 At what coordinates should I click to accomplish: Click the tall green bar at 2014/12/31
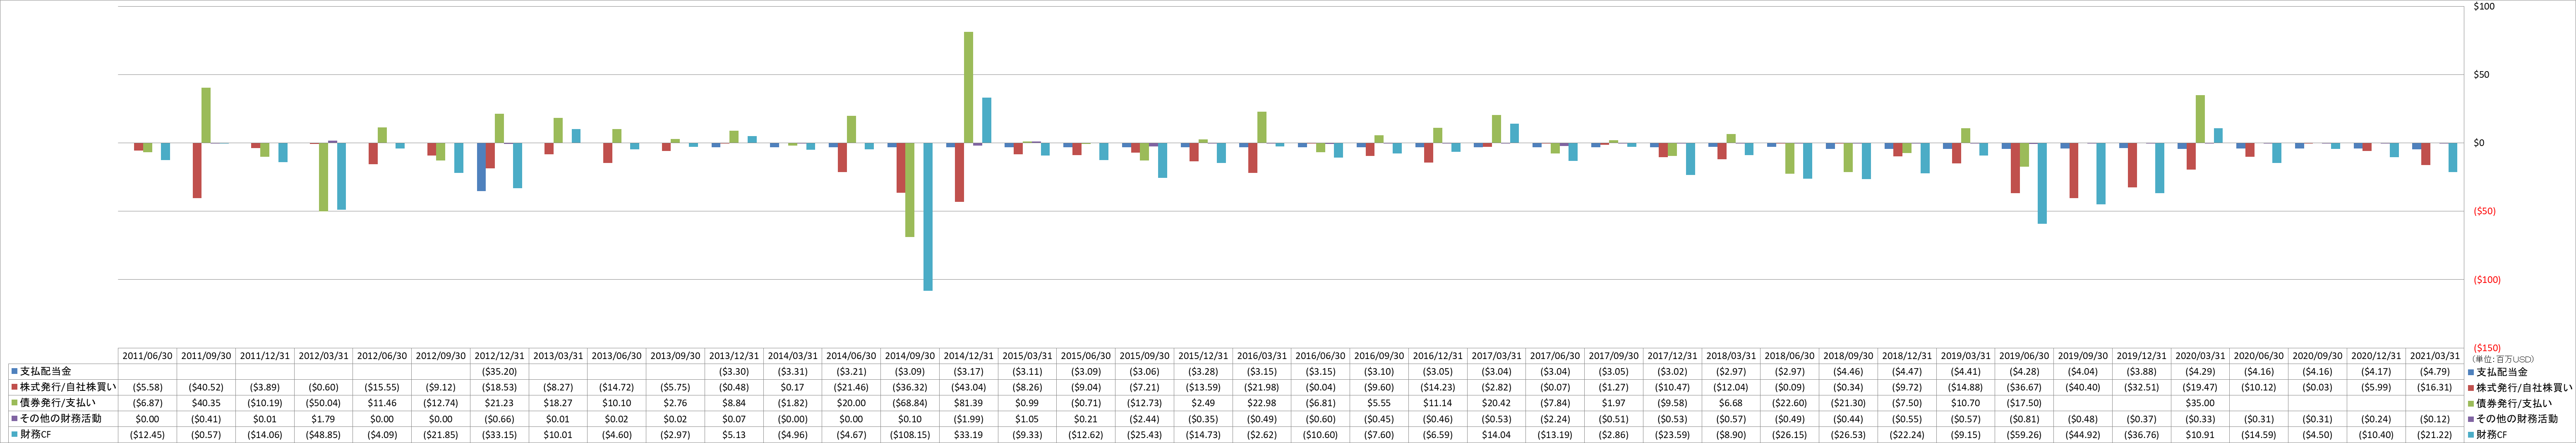pos(968,87)
